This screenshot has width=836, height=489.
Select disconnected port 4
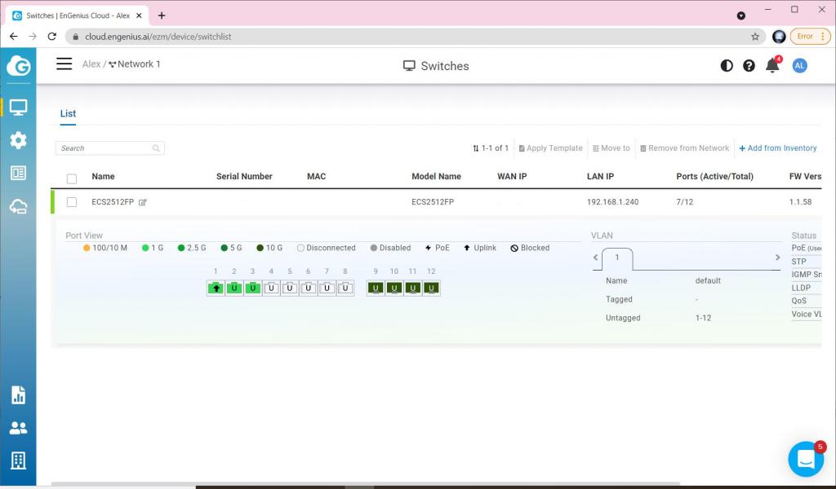(271, 288)
